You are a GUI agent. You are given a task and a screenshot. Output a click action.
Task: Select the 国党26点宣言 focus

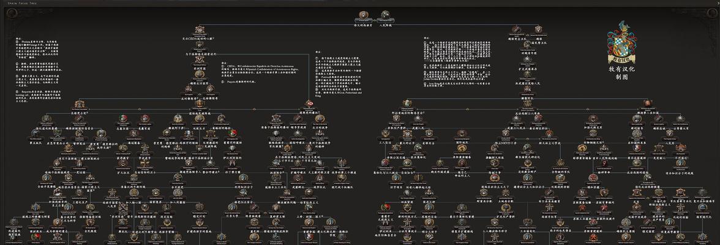[243, 193]
